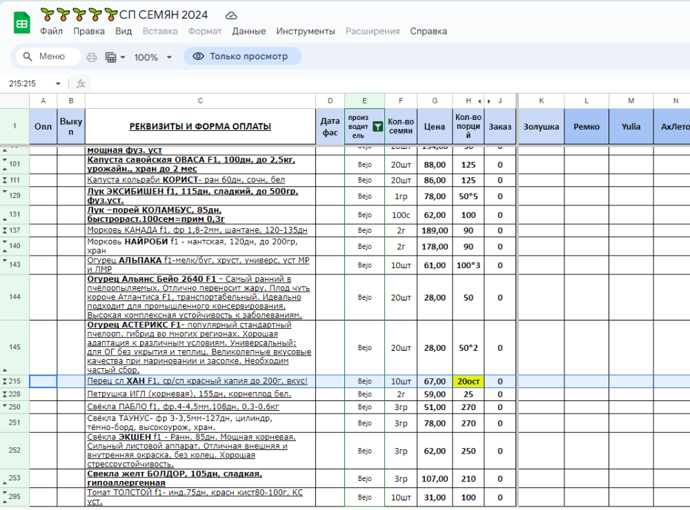Click the Только просмотр button
This screenshot has width=690, height=510.
click(242, 57)
